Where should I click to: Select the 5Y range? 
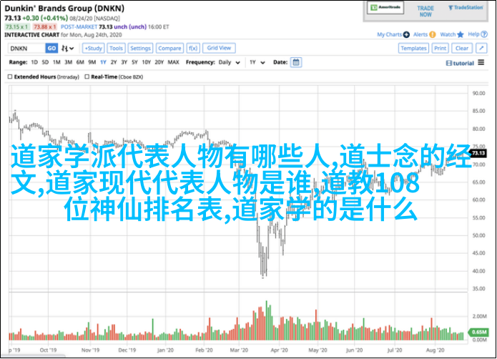click(134, 62)
